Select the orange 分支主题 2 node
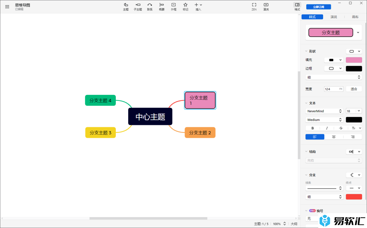 pos(200,132)
